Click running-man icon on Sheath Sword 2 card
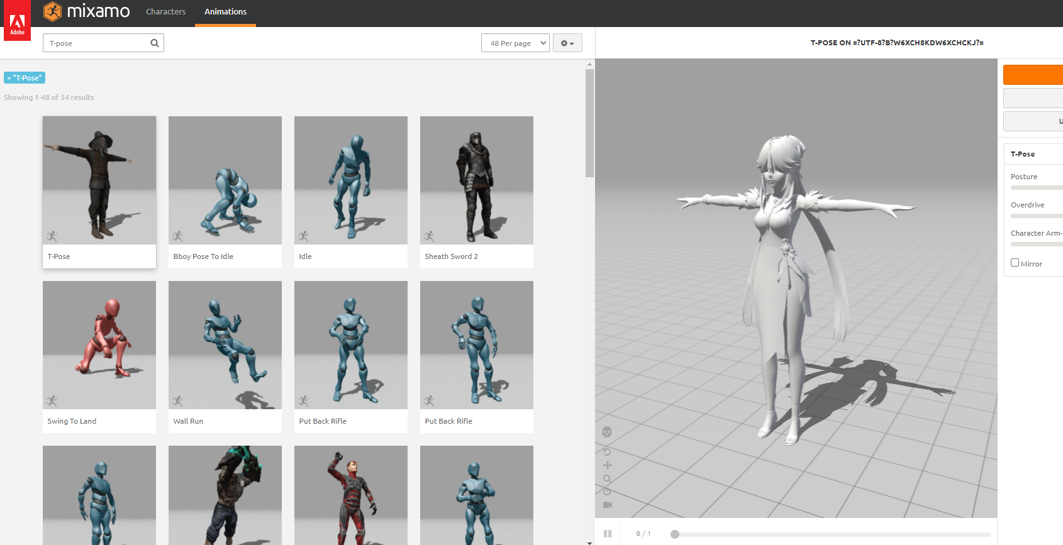Viewport: 1063px width, 545px height. pyautogui.click(x=429, y=236)
